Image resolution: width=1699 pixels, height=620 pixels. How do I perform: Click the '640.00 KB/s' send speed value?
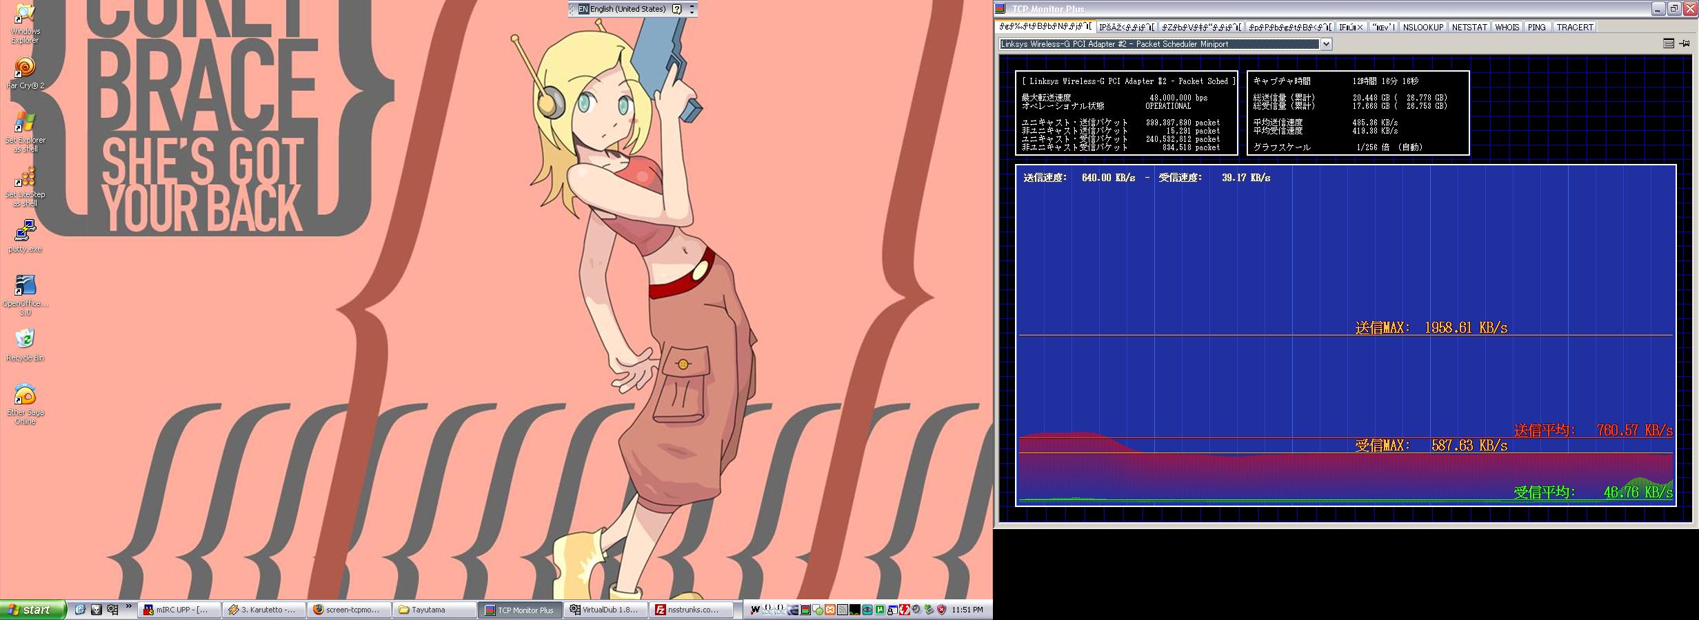coord(1108,178)
